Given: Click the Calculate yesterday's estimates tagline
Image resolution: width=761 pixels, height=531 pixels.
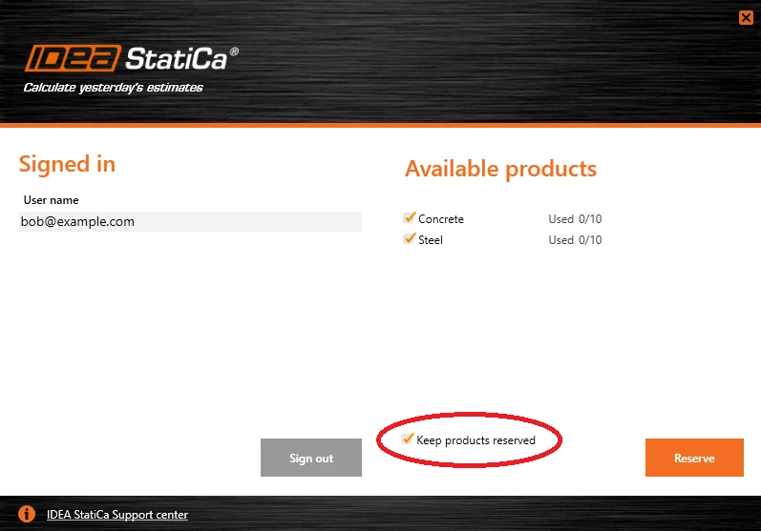Looking at the screenshot, I should pos(113,88).
